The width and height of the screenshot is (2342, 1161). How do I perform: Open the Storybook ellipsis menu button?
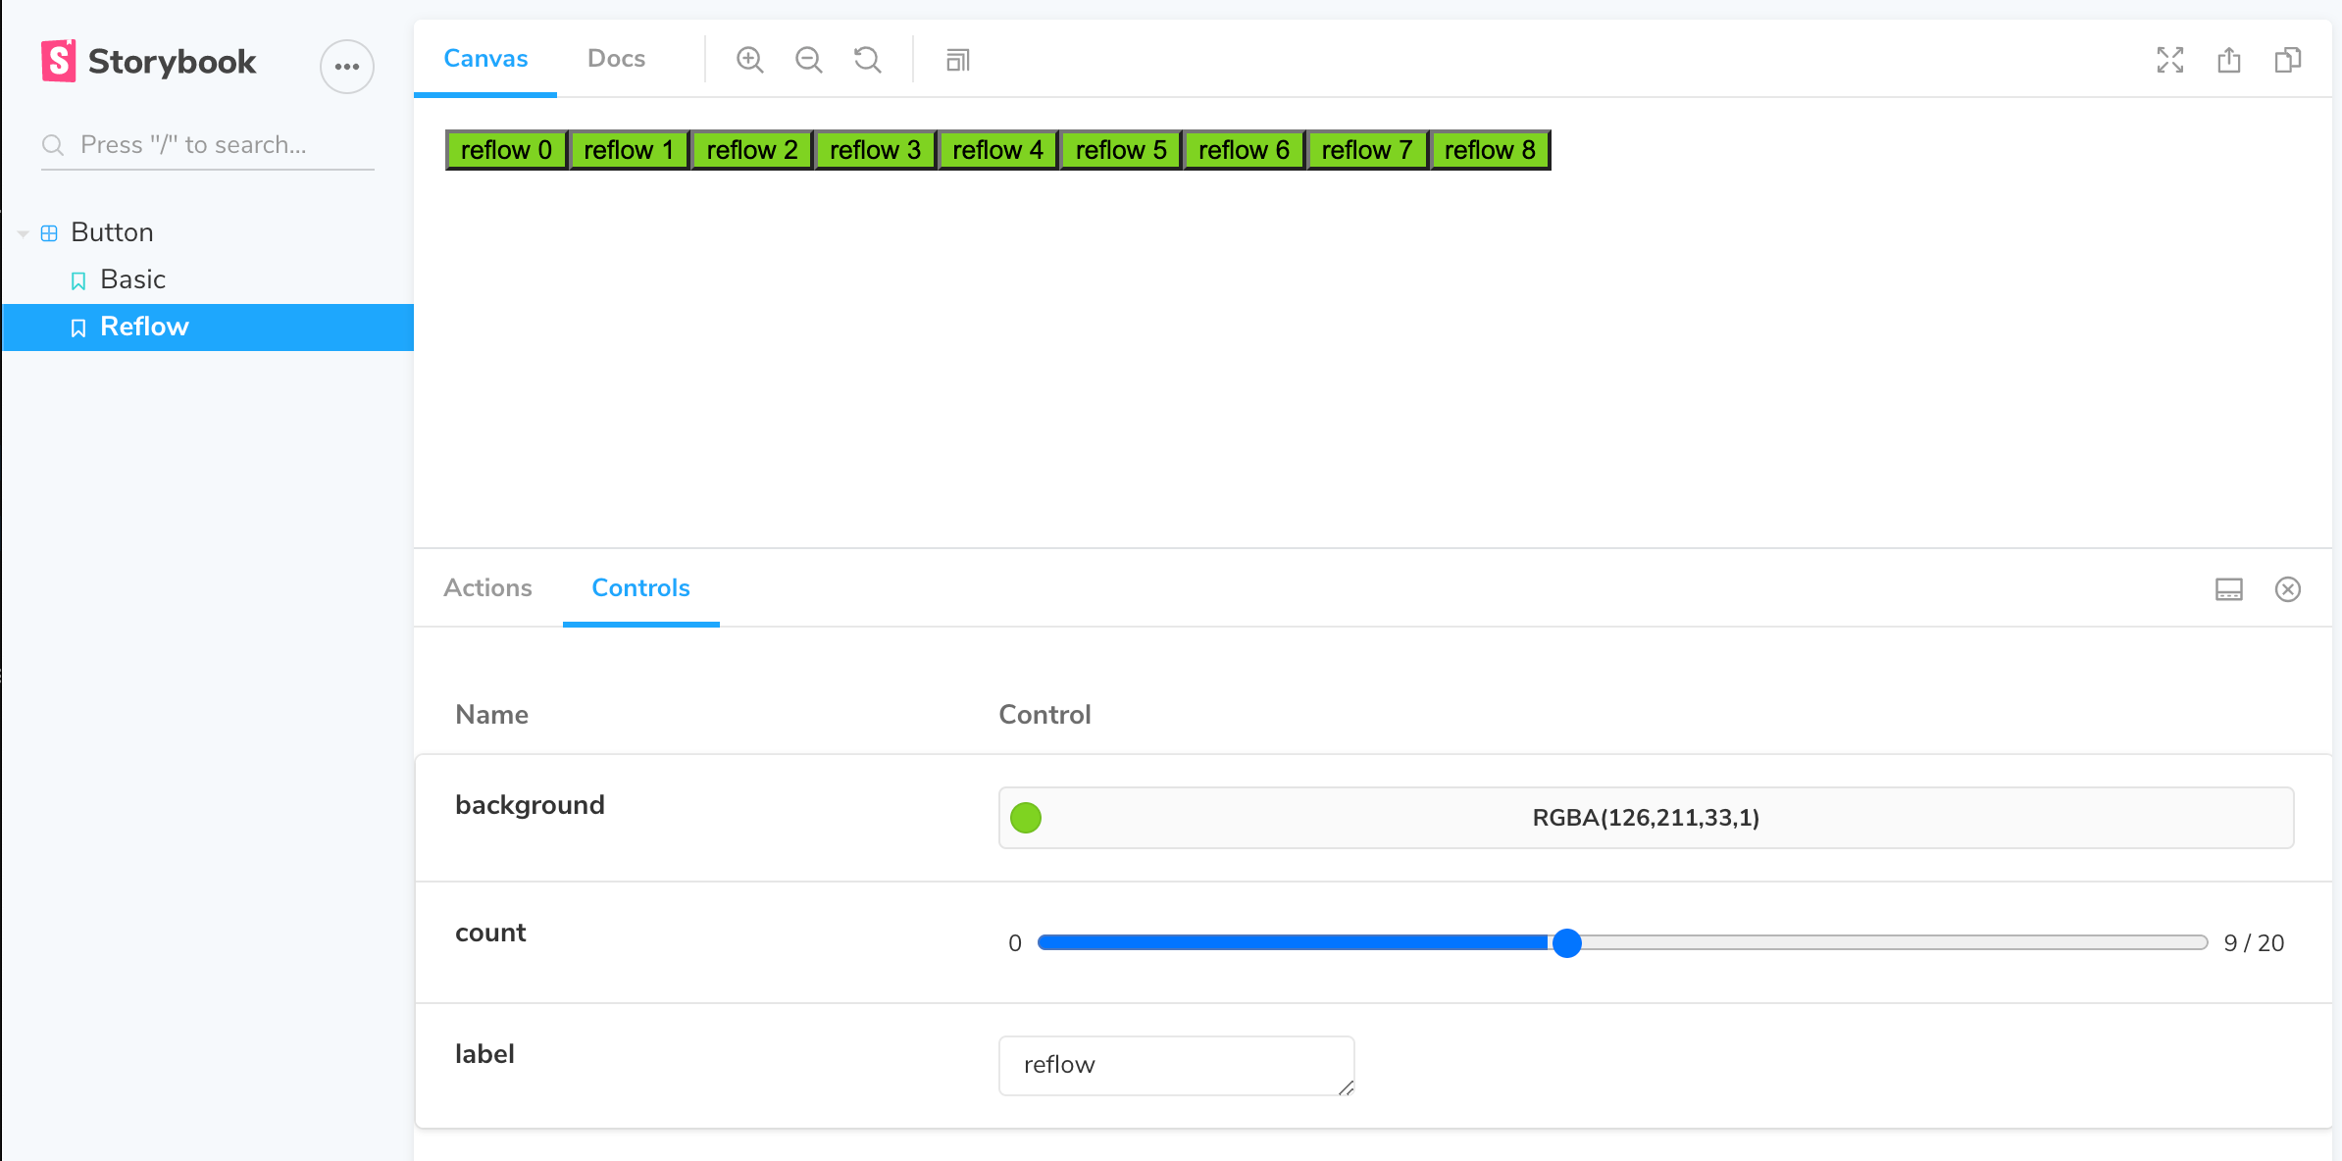[347, 67]
